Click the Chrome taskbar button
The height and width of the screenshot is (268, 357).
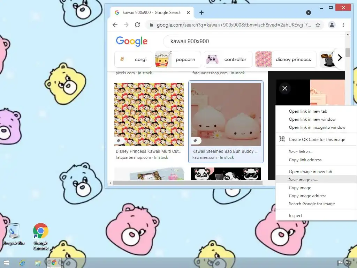(54, 263)
